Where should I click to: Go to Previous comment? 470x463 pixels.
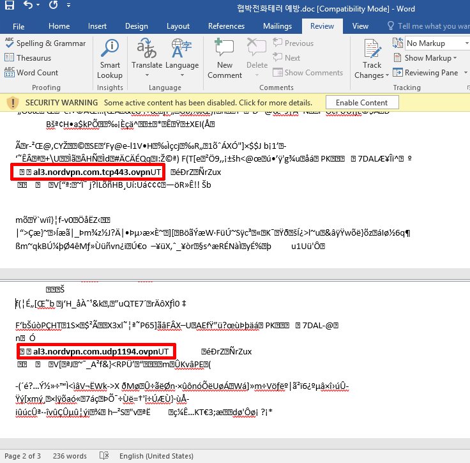[293, 43]
